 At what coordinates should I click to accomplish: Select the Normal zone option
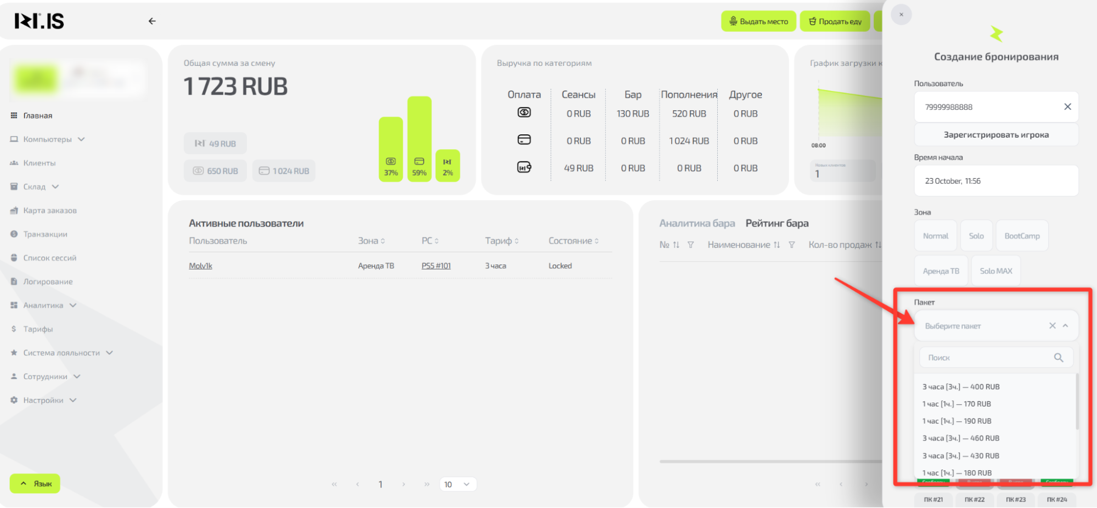coord(935,236)
